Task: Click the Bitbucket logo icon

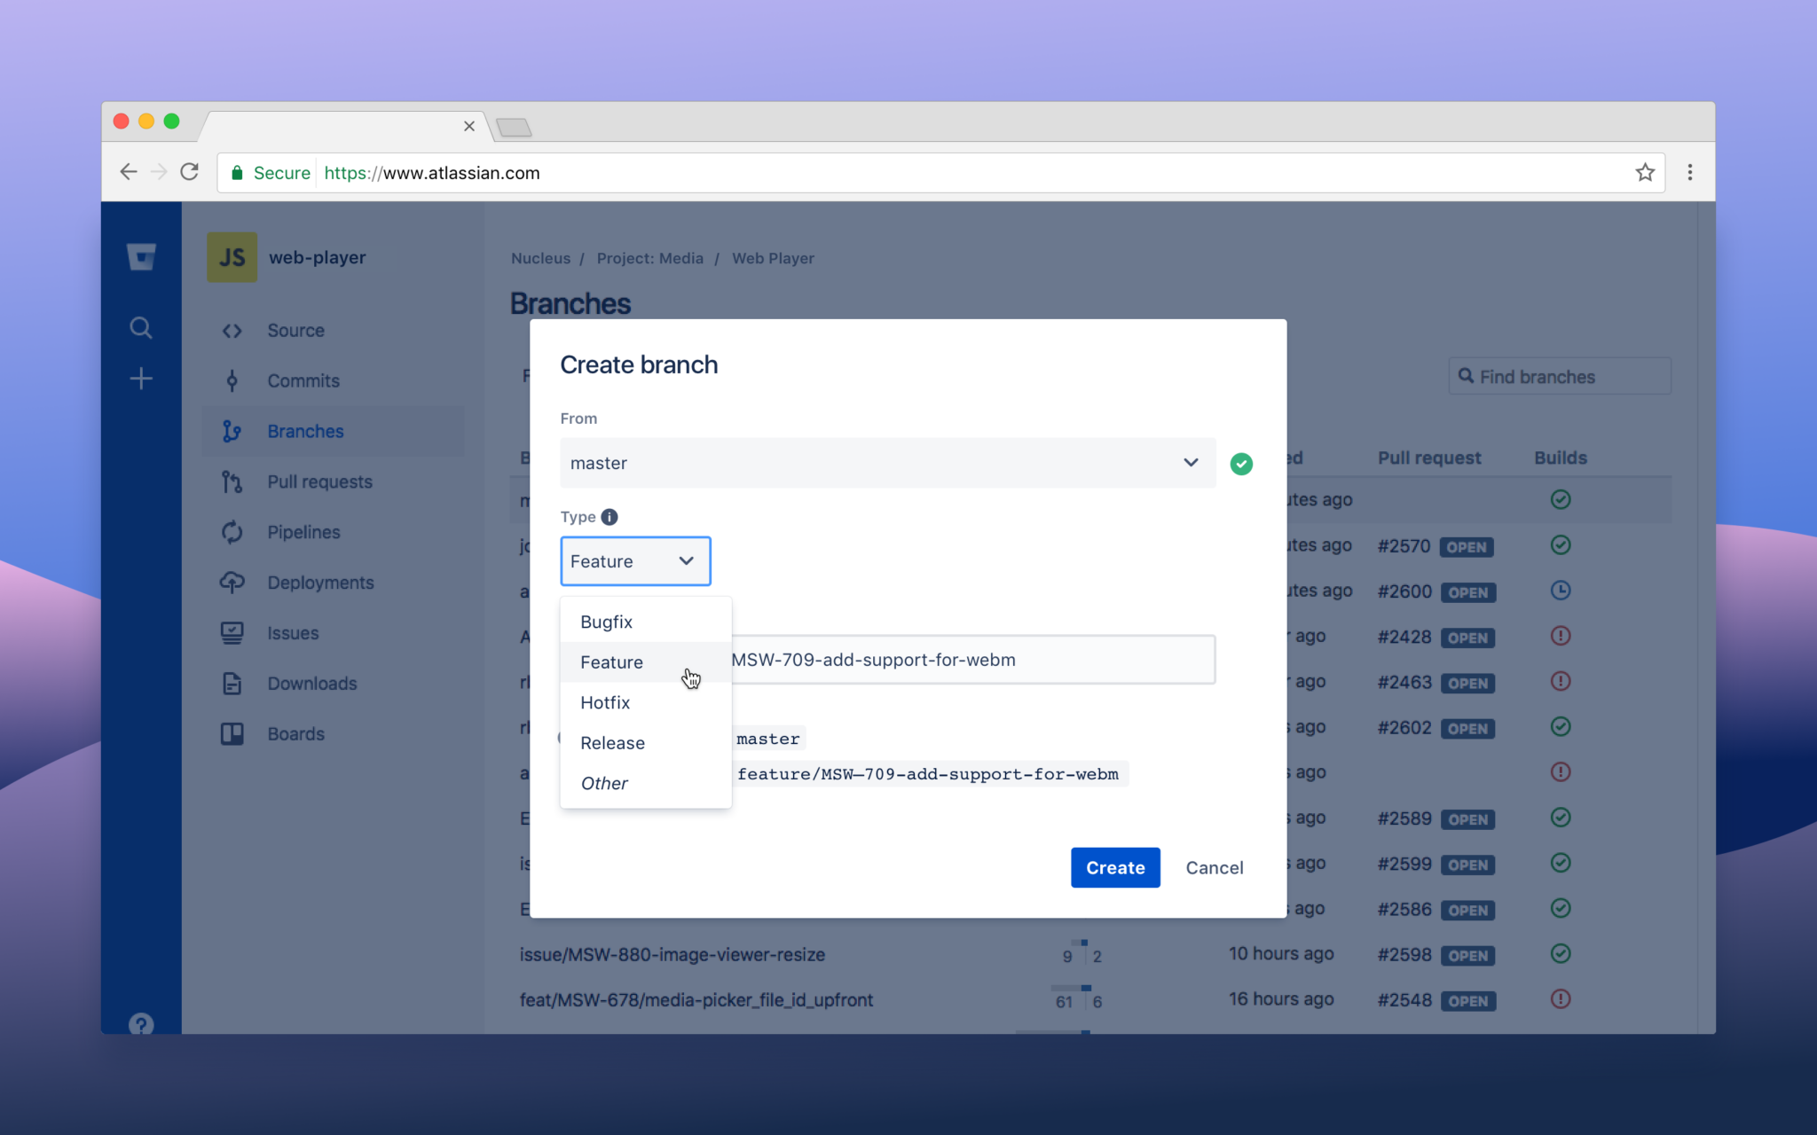Action: 141,257
